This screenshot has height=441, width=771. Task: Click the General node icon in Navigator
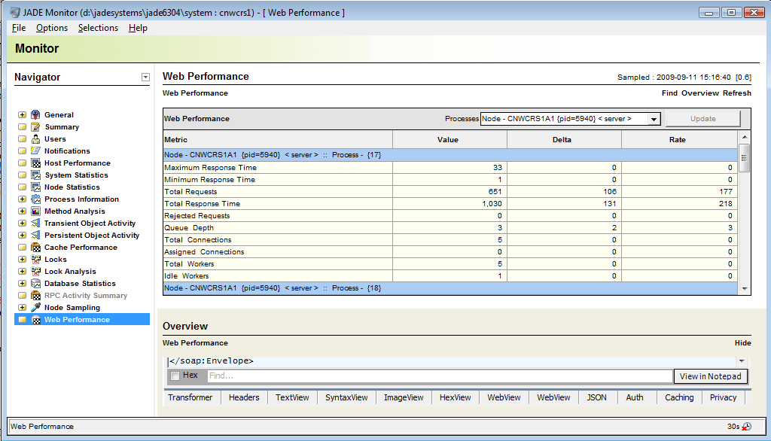coord(35,114)
